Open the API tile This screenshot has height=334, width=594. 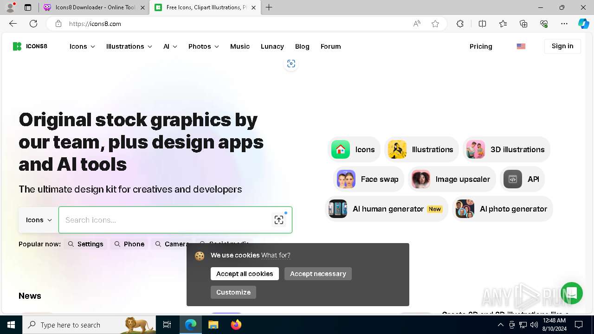[x=522, y=179]
